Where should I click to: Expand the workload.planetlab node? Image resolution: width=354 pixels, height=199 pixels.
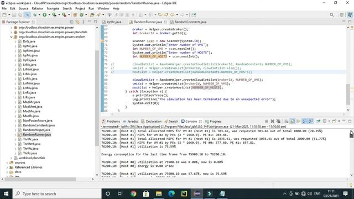point(11,158)
